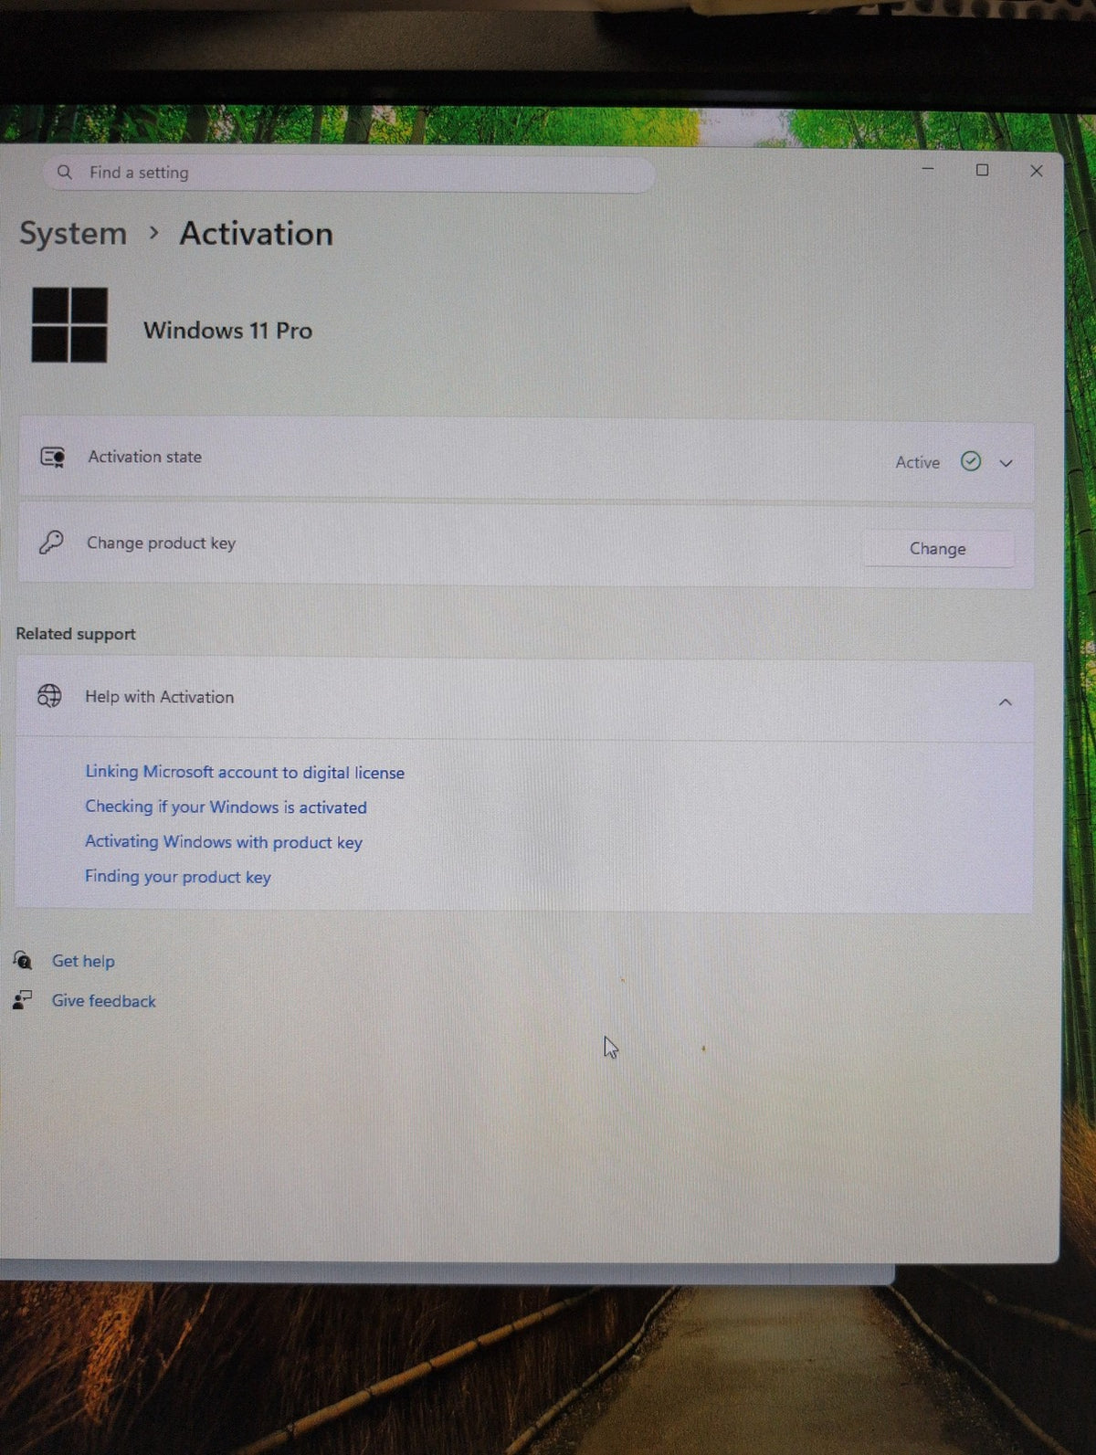Click the Active green checkmark icon
Image resolution: width=1096 pixels, height=1455 pixels.
[971, 461]
